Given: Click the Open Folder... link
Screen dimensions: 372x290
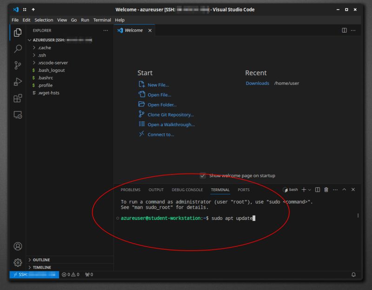Looking at the screenshot, I should [x=162, y=105].
